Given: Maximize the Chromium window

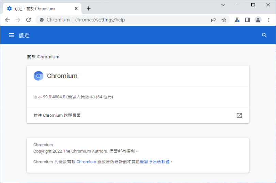Looking at the screenshot, I should tap(253, 5).
